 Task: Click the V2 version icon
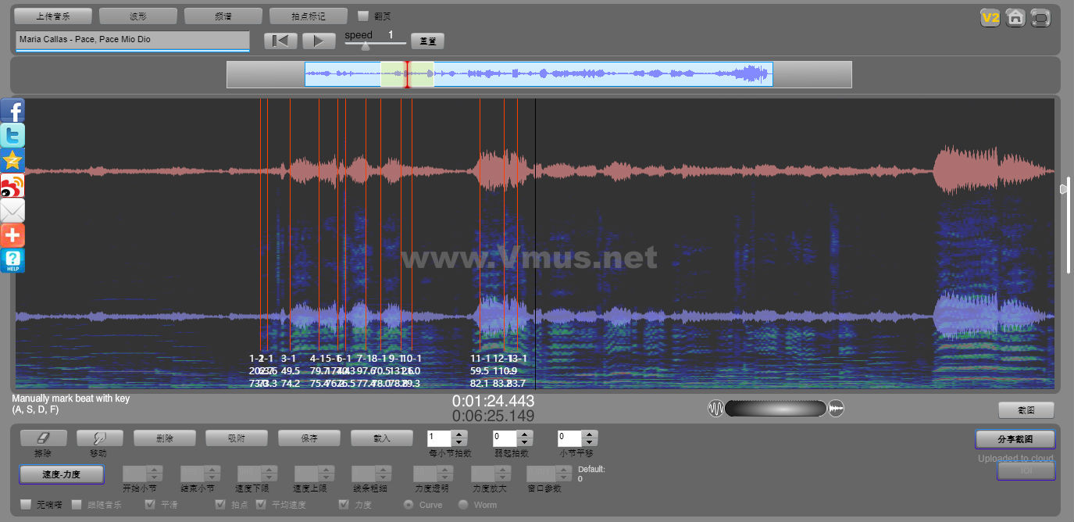tap(990, 17)
